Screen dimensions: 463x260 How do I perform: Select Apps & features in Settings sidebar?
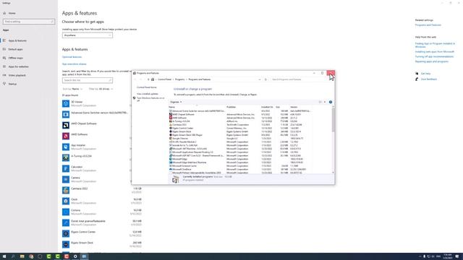point(17,40)
